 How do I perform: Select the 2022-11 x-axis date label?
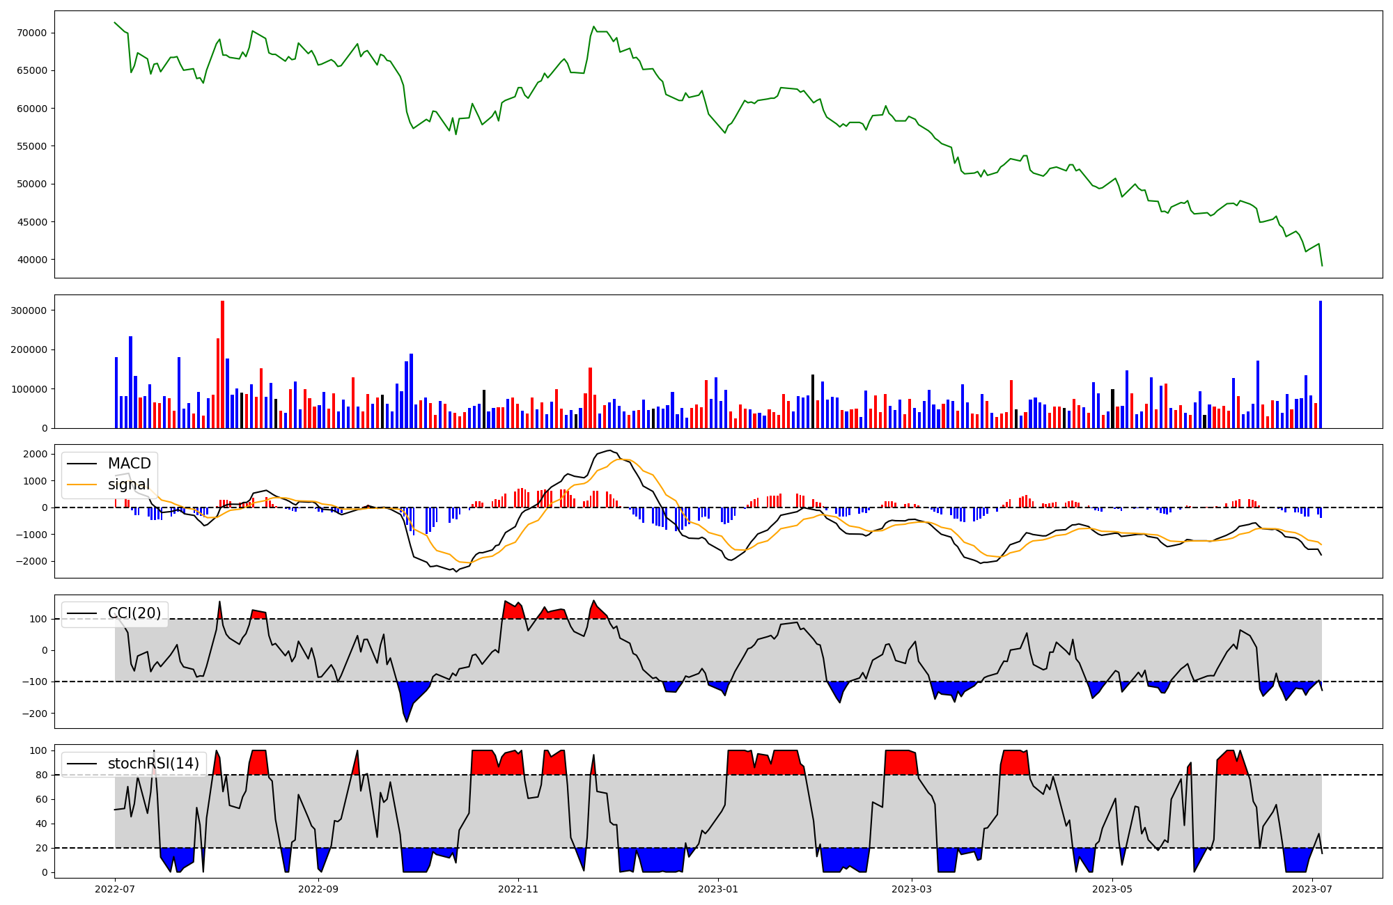point(518,889)
